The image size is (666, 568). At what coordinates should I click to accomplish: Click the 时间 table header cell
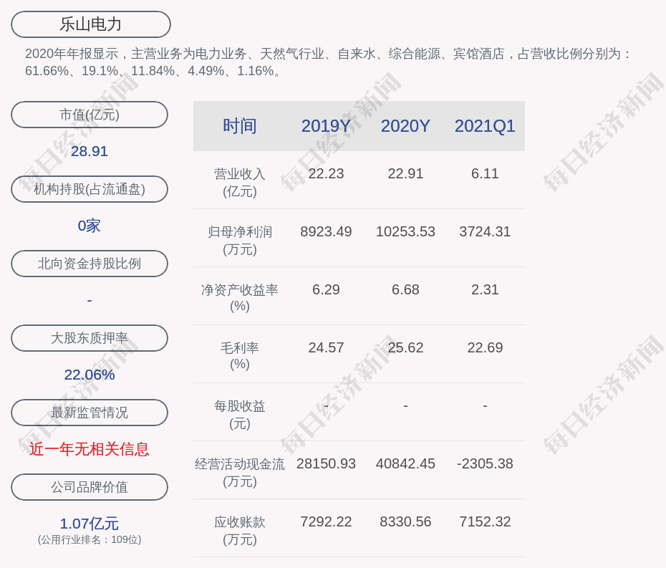point(239,126)
